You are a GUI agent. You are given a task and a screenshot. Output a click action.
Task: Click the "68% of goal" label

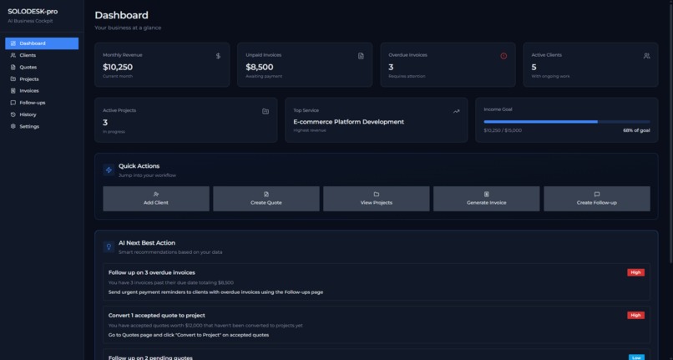636,130
